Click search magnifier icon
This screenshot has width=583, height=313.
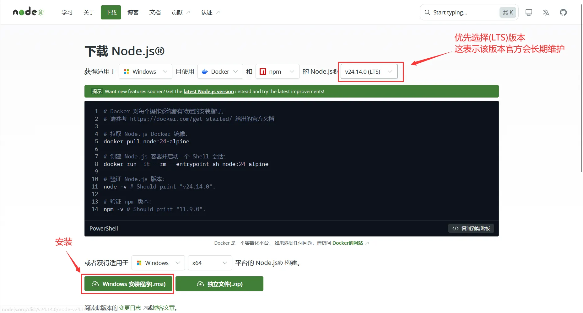[427, 13]
